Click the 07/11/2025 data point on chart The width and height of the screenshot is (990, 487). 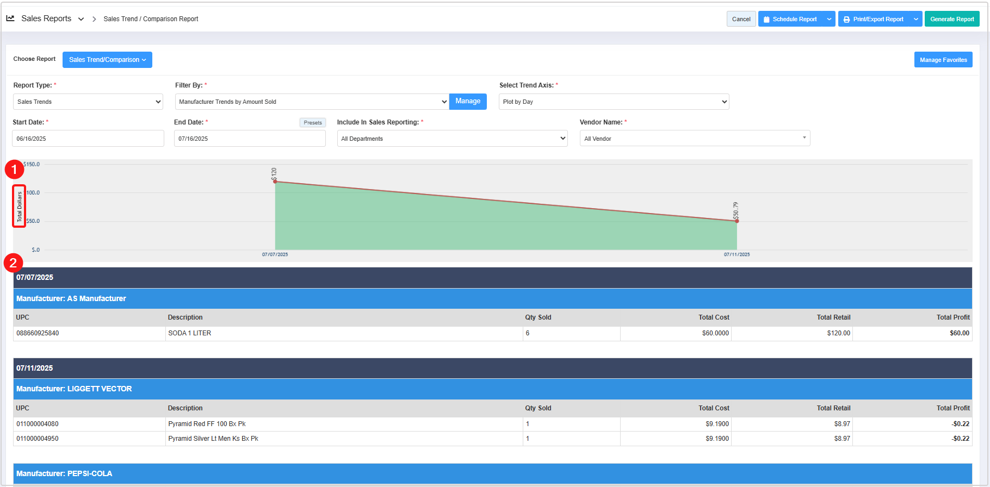point(737,221)
